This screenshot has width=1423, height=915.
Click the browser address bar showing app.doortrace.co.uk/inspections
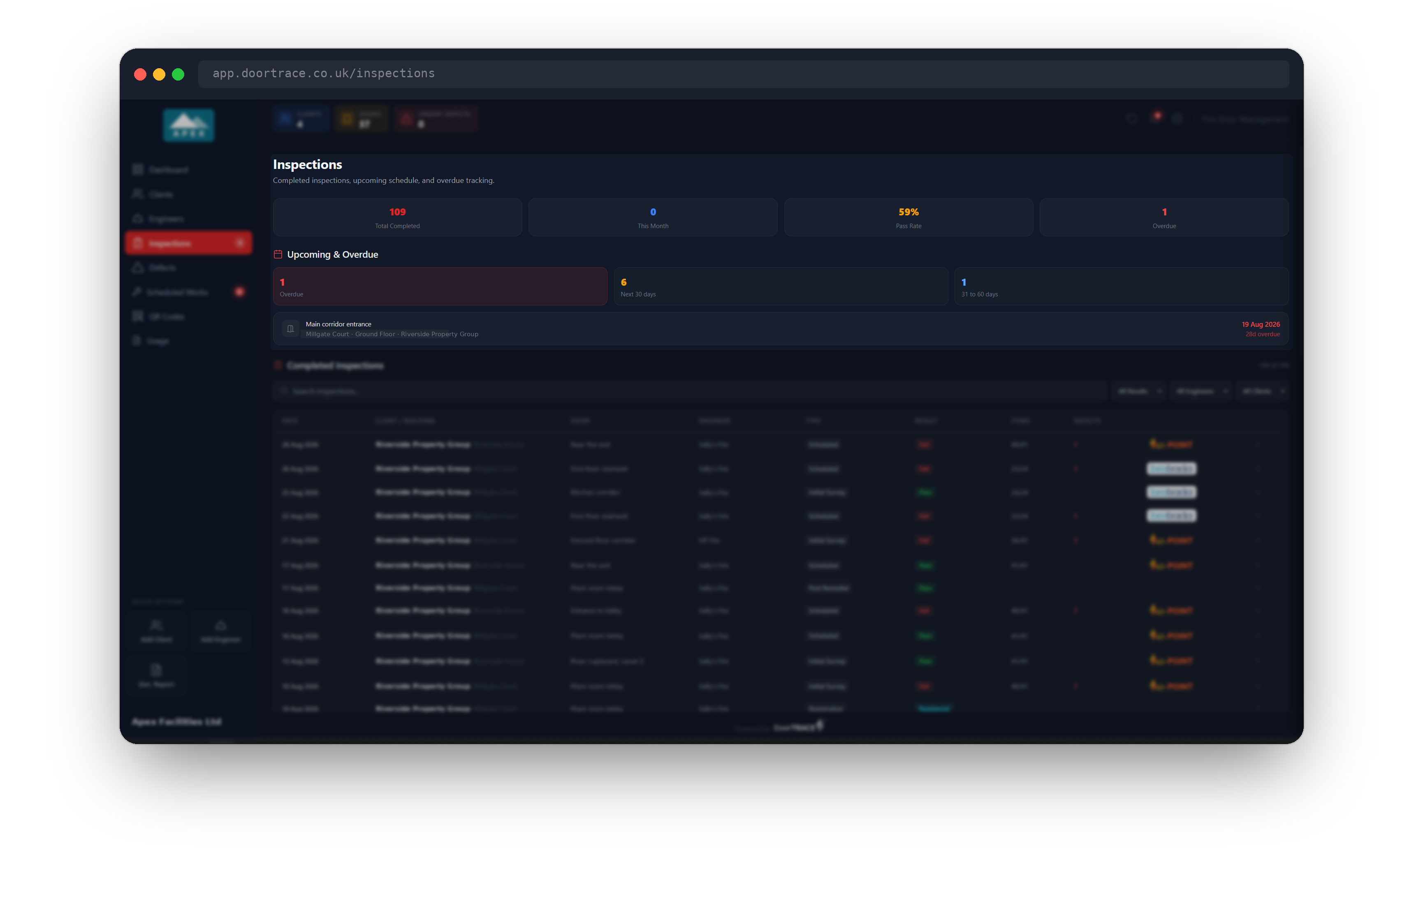743,74
